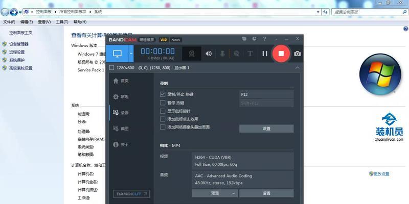The image size is (409, 204).
Task: Open Bandicam help question mark icon
Action: point(264,39)
